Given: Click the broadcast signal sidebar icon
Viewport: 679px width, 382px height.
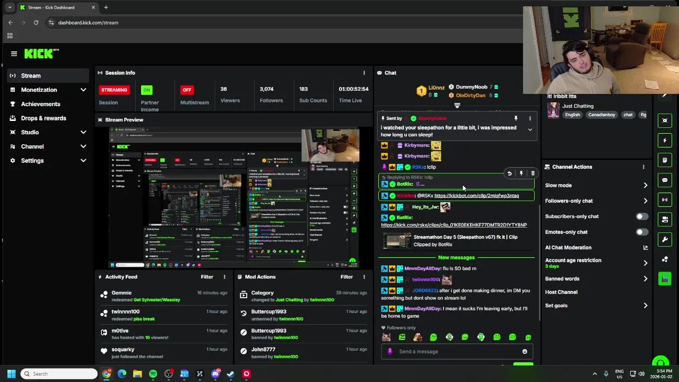Looking at the screenshot, I should click(x=665, y=199).
